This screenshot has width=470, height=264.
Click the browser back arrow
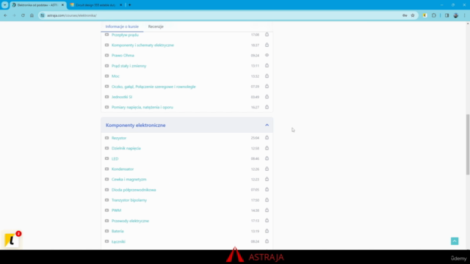[x=5, y=15]
